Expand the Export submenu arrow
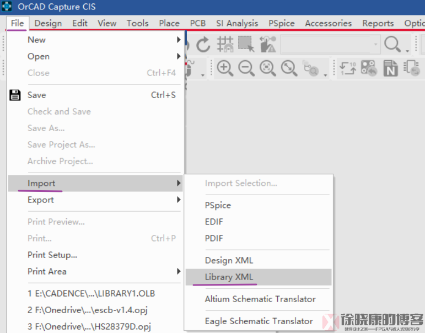Image resolution: width=425 pixels, height=333 pixels. pyautogui.click(x=179, y=200)
